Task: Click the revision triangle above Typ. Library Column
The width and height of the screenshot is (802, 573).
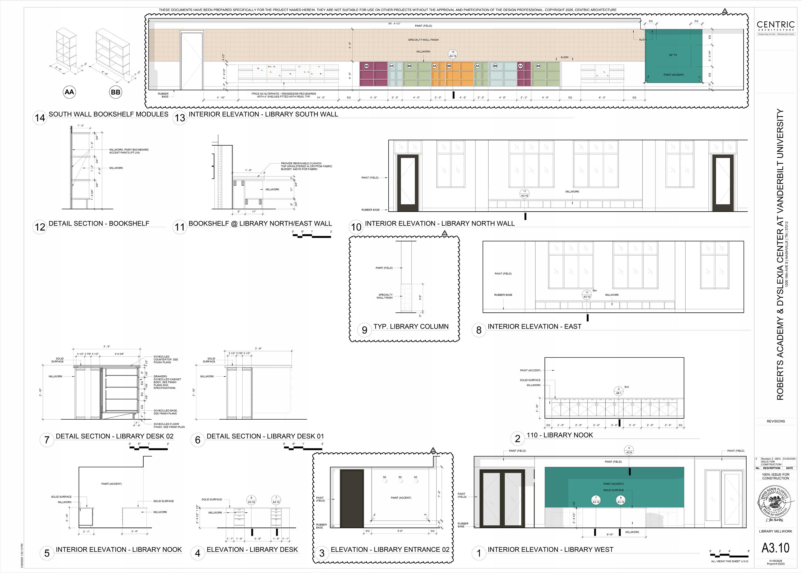Action: click(445, 233)
